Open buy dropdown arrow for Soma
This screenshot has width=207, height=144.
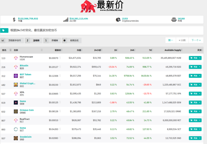pos(200,129)
